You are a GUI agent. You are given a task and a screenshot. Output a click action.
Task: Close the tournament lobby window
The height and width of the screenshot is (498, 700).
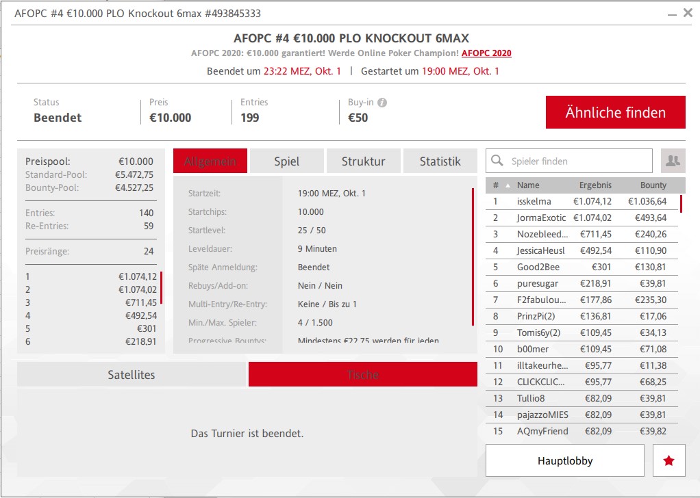point(688,13)
